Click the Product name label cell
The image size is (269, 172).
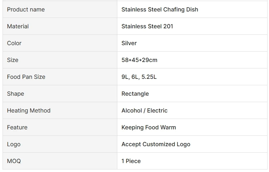point(26,10)
